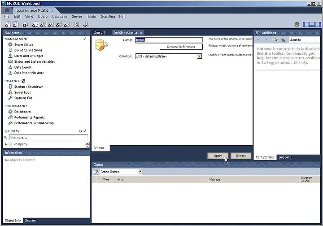Open the Action Output dropdown
Screen dimensions: 323x226
point(140,172)
